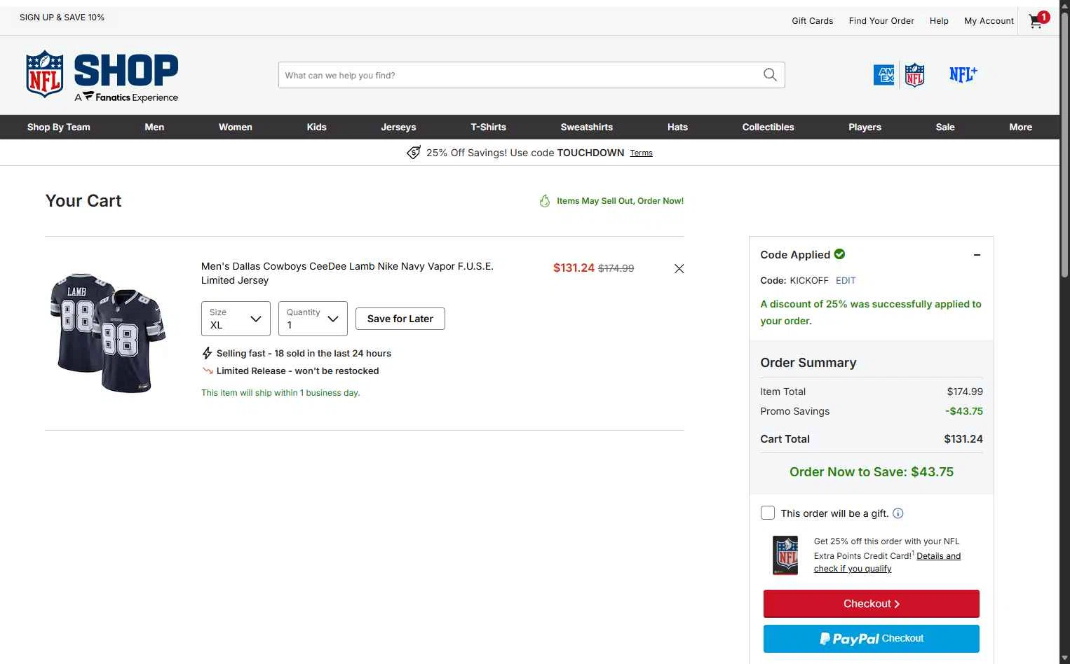
Task: Open 'Details and check if you qualify' link
Action: point(887,562)
